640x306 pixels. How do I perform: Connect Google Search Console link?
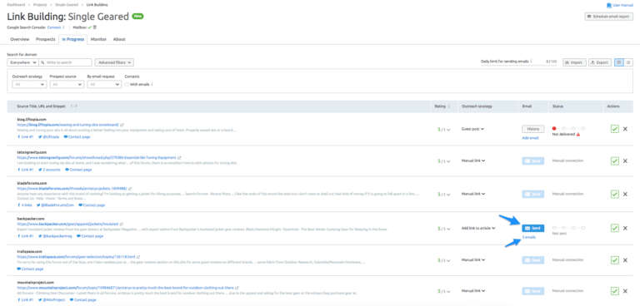pyautogui.click(x=54, y=27)
